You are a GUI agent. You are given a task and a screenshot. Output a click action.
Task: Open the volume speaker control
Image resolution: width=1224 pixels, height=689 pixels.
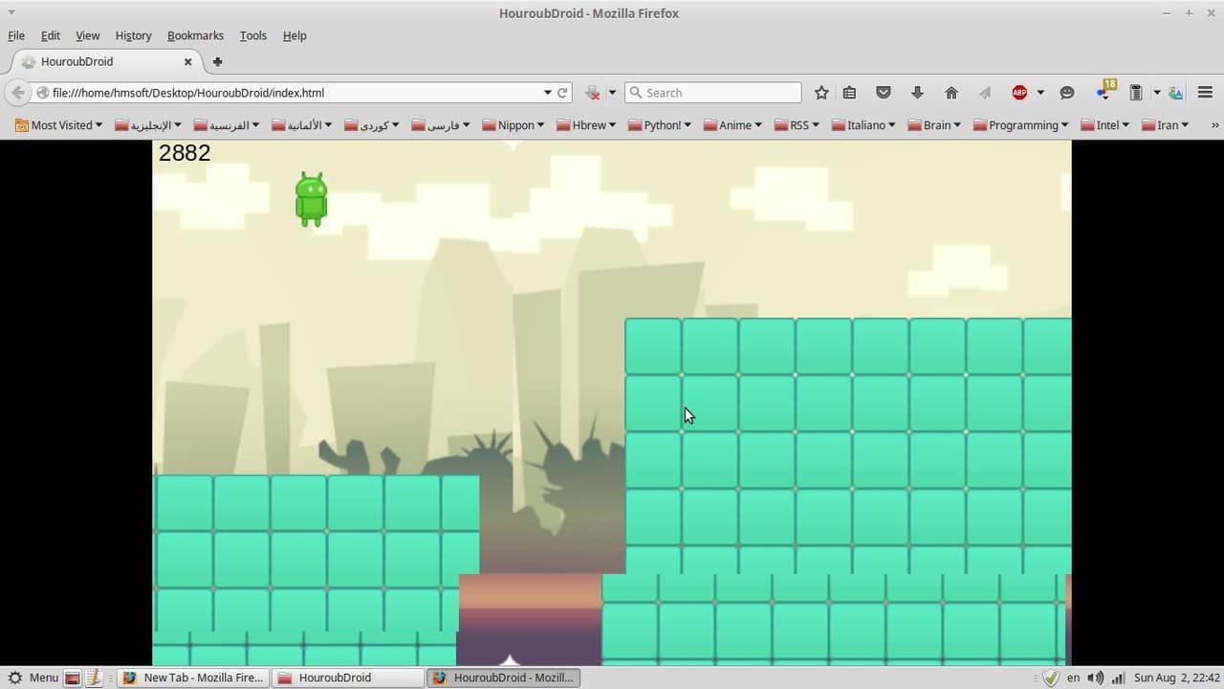[x=1096, y=678]
